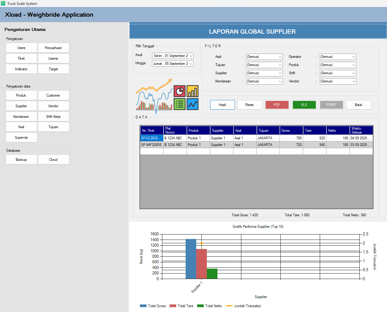Export the report using the PDF button
Screen dimensions: 387x312
(x=277, y=105)
